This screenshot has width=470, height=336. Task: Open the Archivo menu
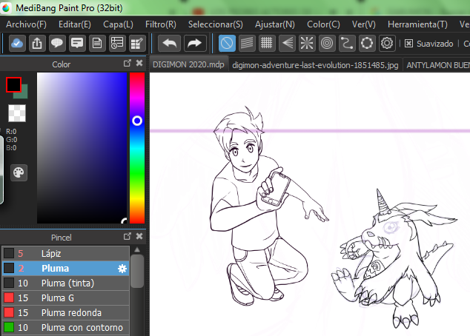coord(27,24)
